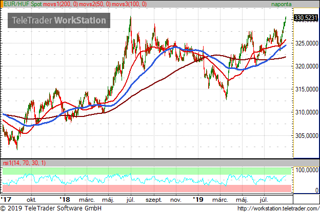Viewport: 320px width, 213px height.
Task: Click the first máj. label after '18
Action: pyautogui.click(x=108, y=200)
